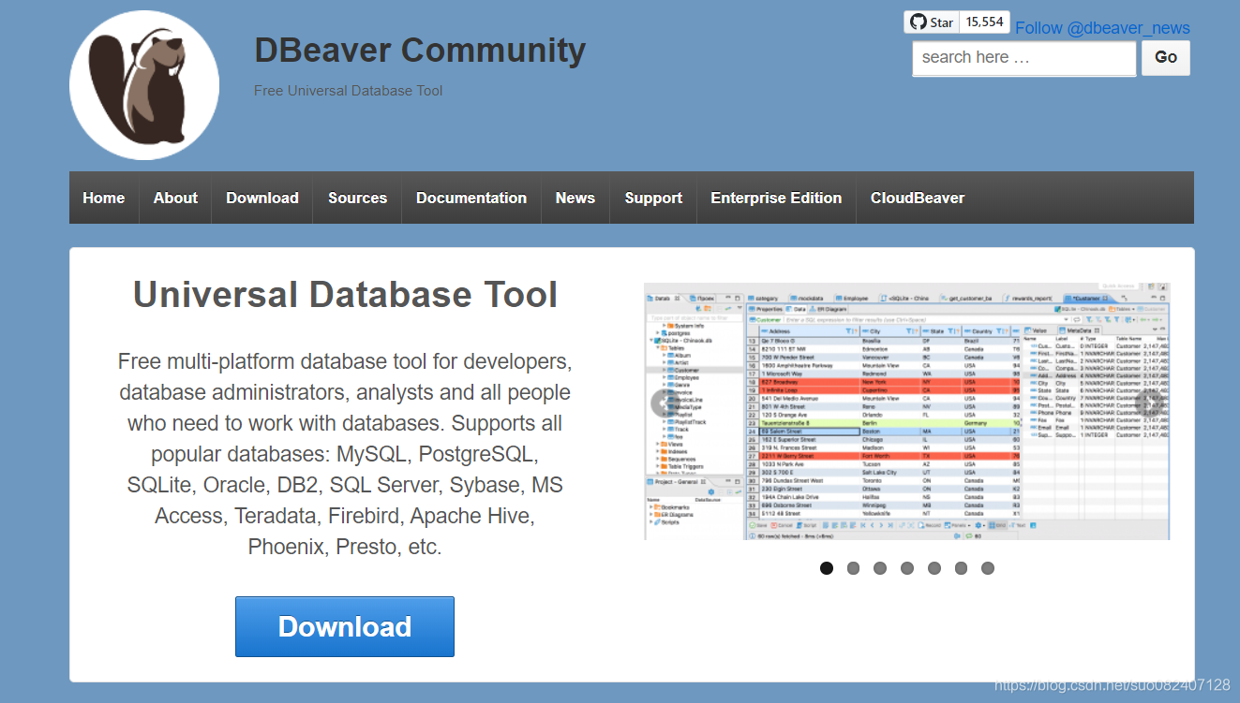
Task: Open the About menu item
Action: 175,198
